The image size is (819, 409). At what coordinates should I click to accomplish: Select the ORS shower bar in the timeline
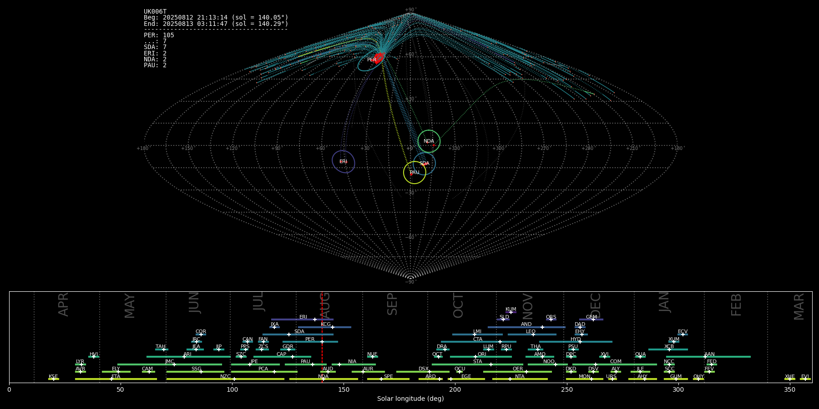coord(551,319)
